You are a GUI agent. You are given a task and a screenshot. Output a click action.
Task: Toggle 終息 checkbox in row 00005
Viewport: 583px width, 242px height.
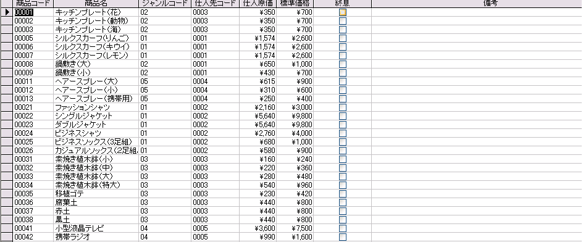click(x=342, y=38)
